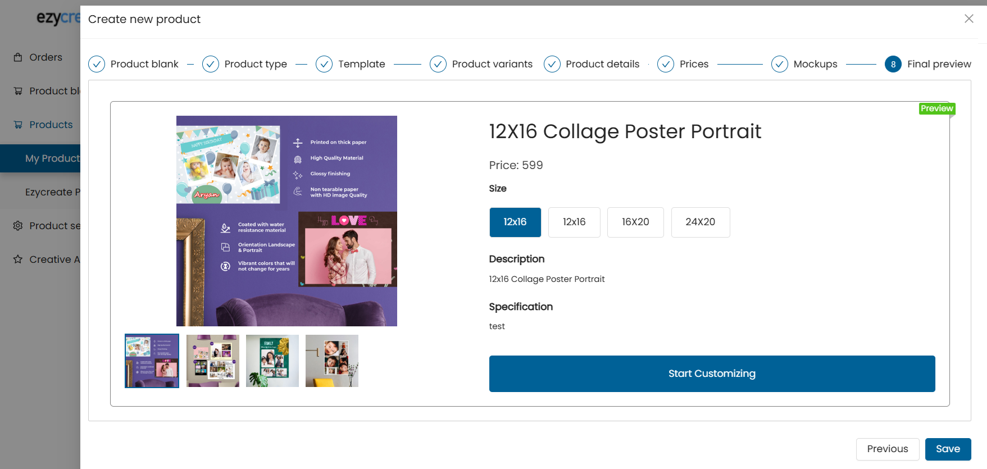Click the Orders bag icon in sidebar
The height and width of the screenshot is (469, 987).
pyautogui.click(x=18, y=57)
